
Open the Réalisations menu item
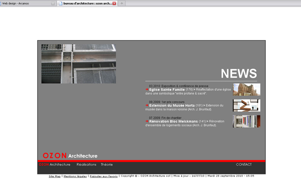tap(86, 164)
